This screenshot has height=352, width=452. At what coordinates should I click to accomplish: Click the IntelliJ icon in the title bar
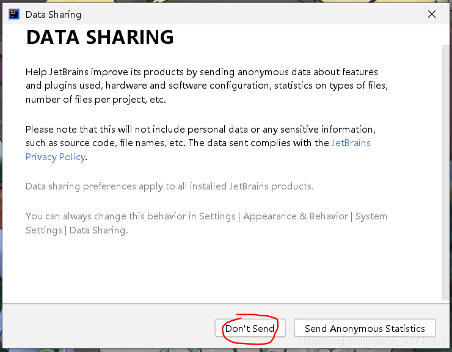(14, 14)
